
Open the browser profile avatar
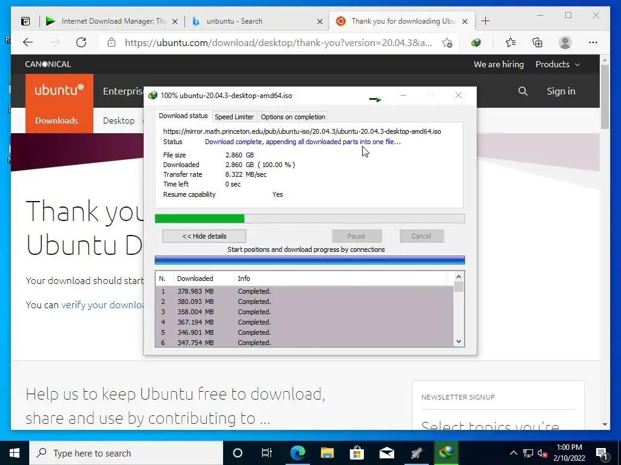(565, 42)
